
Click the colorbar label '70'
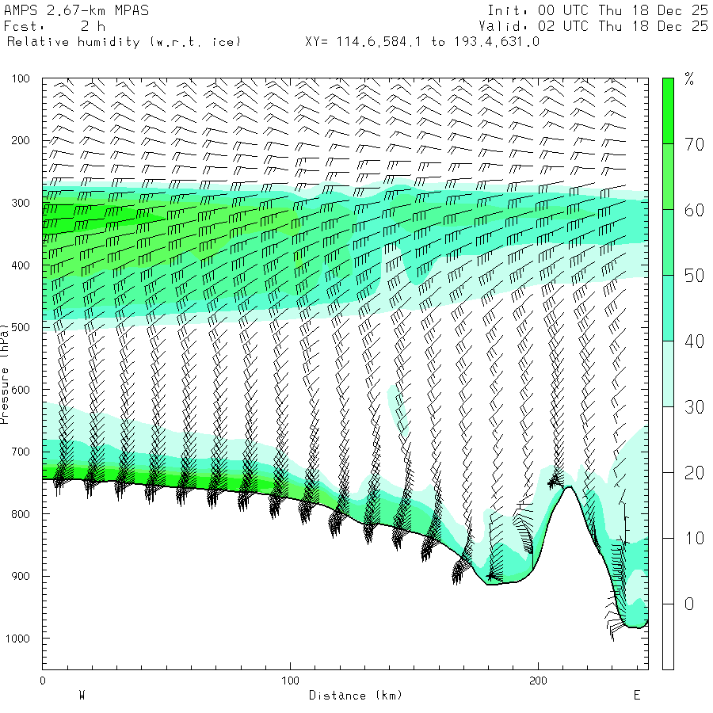(x=694, y=144)
